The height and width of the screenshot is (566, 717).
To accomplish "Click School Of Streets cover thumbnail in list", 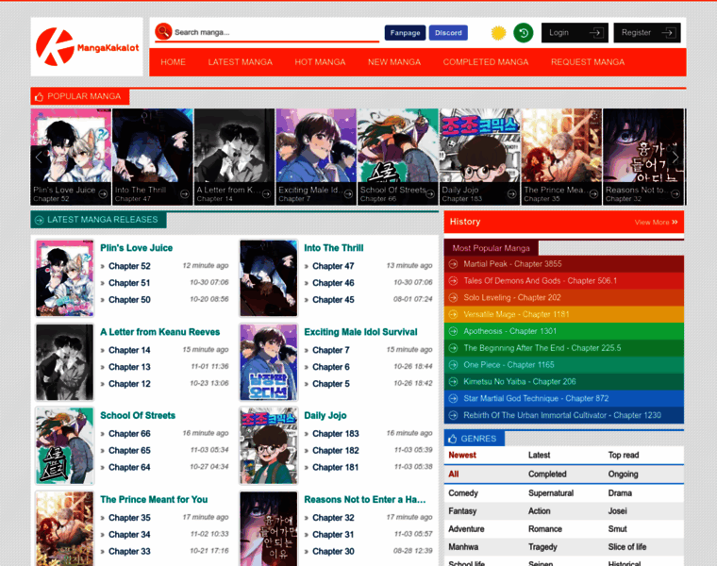I will point(65,446).
